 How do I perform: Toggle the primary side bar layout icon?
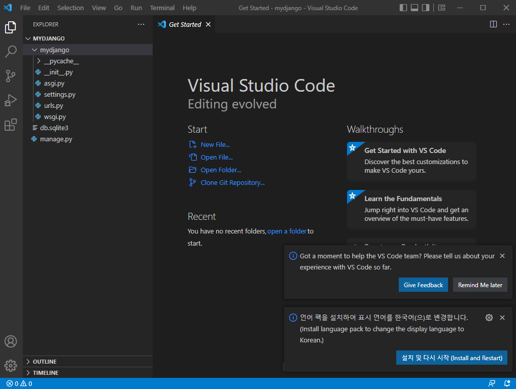pos(403,8)
